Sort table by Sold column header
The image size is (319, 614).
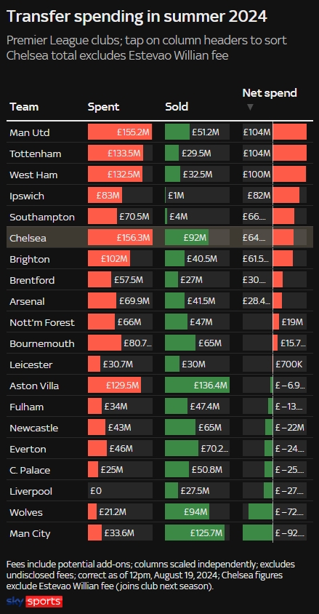pos(177,107)
